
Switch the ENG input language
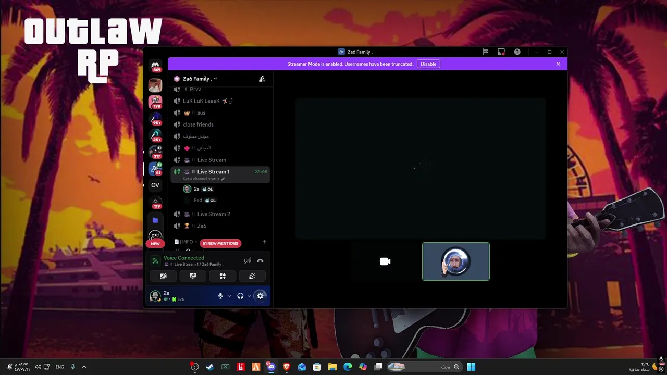click(x=60, y=367)
